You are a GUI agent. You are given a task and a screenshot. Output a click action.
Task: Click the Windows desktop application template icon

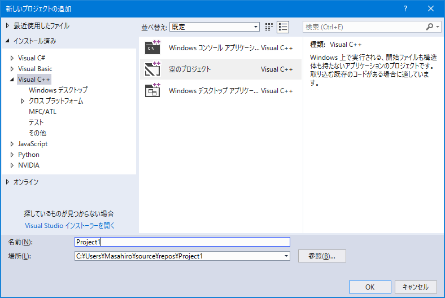click(x=152, y=91)
